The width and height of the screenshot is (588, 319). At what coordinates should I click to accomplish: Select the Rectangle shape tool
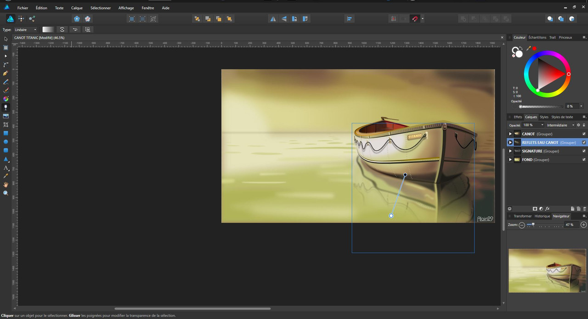click(6, 133)
